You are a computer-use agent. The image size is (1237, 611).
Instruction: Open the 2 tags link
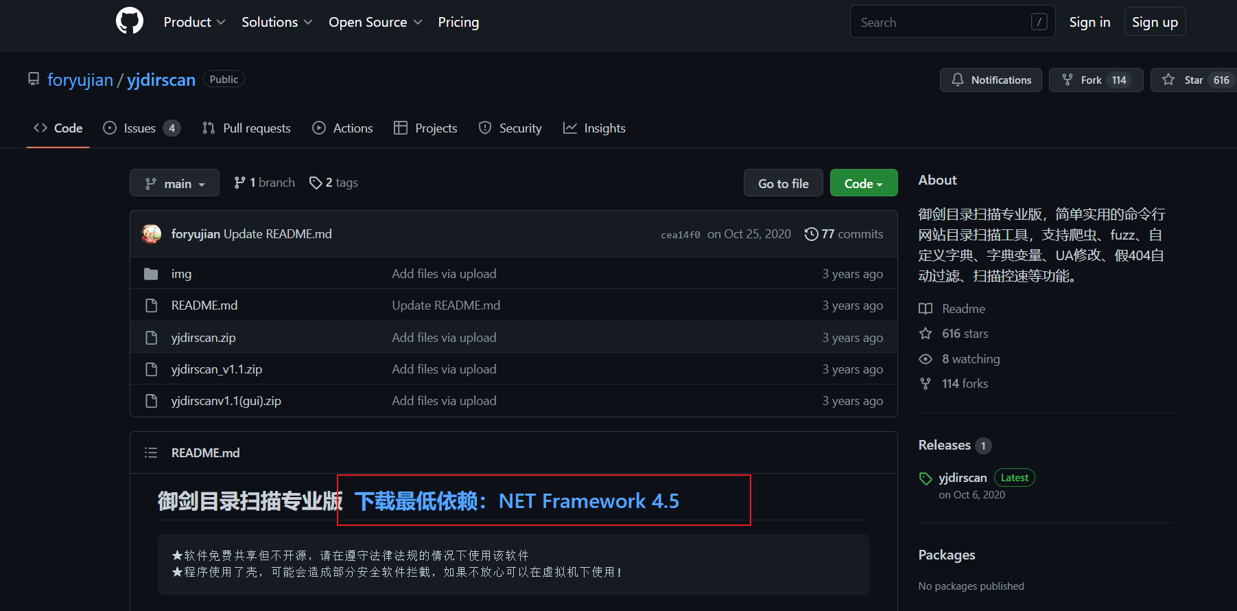point(333,183)
